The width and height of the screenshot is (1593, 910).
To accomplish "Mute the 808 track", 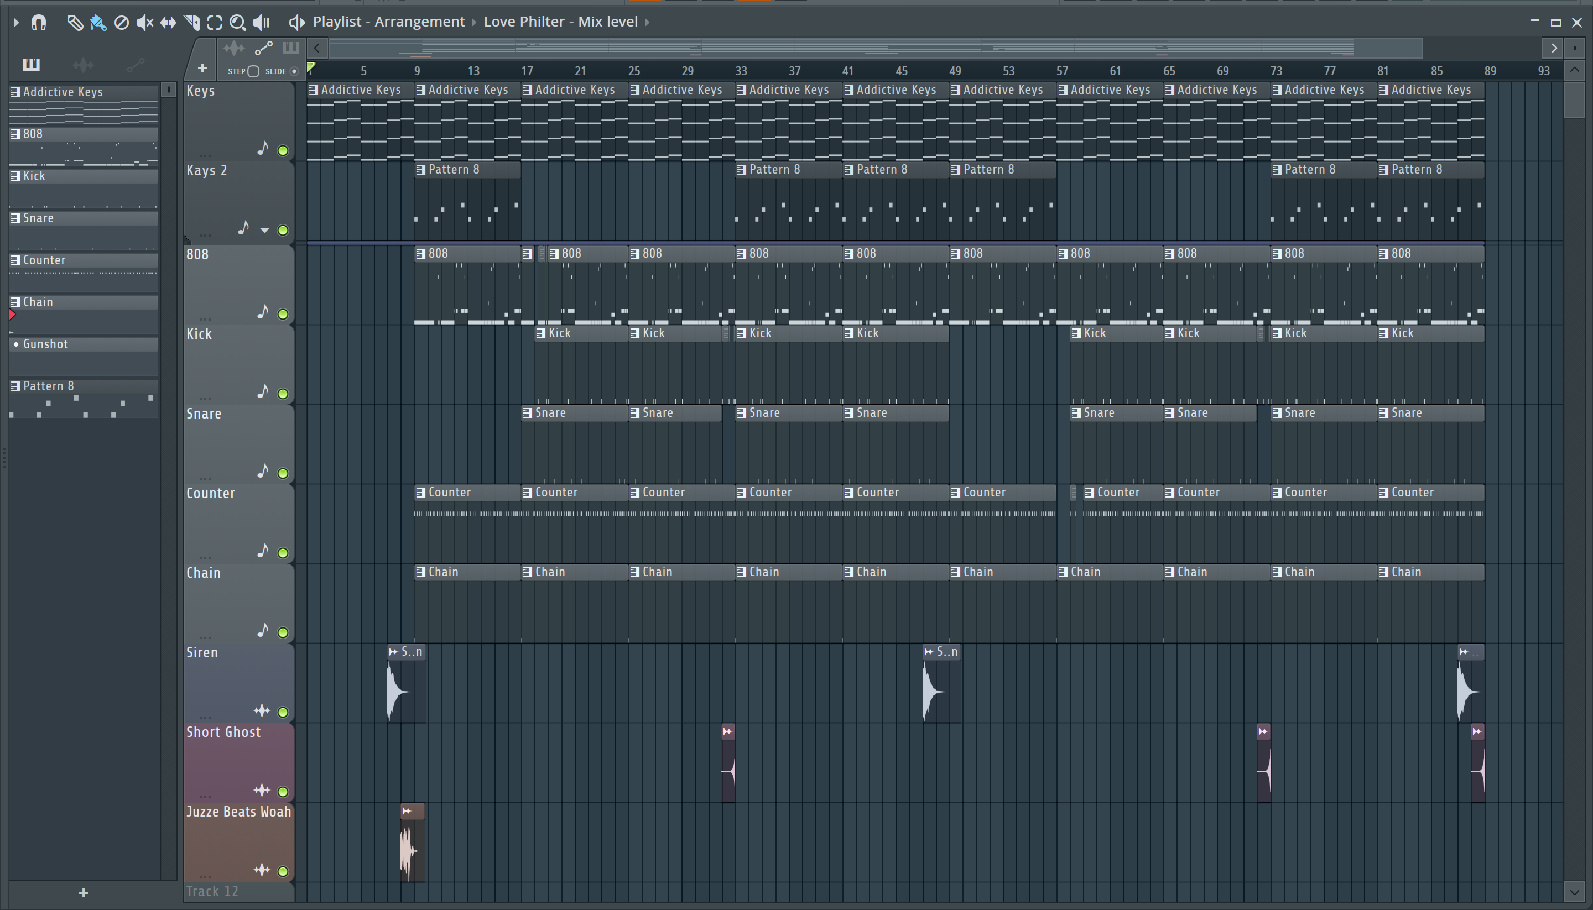I will click(283, 315).
